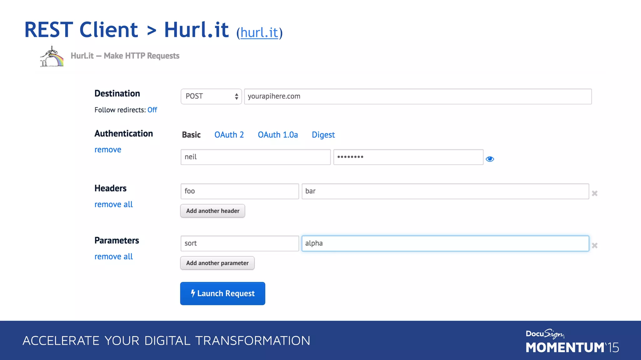The height and width of the screenshot is (360, 641).
Task: Click remove link under Authentication
Action: [108, 150]
